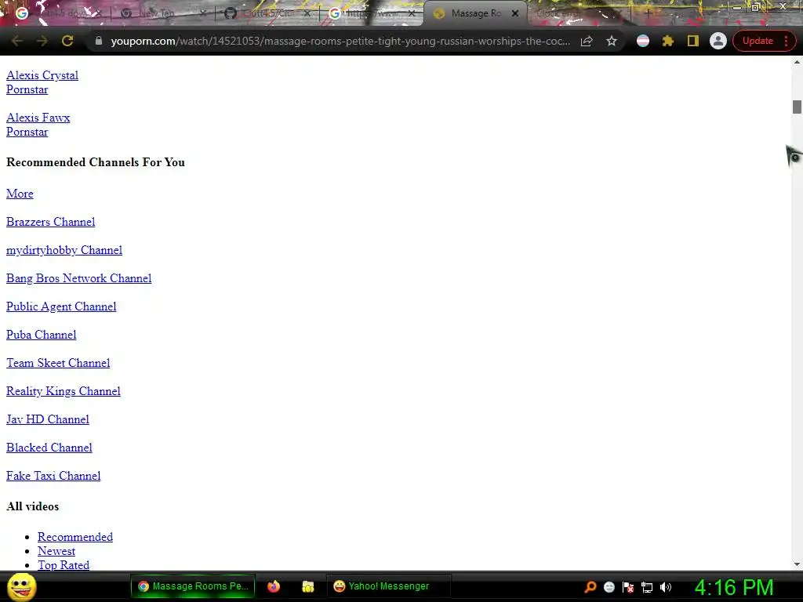Click the browser back arrow

click(16, 41)
